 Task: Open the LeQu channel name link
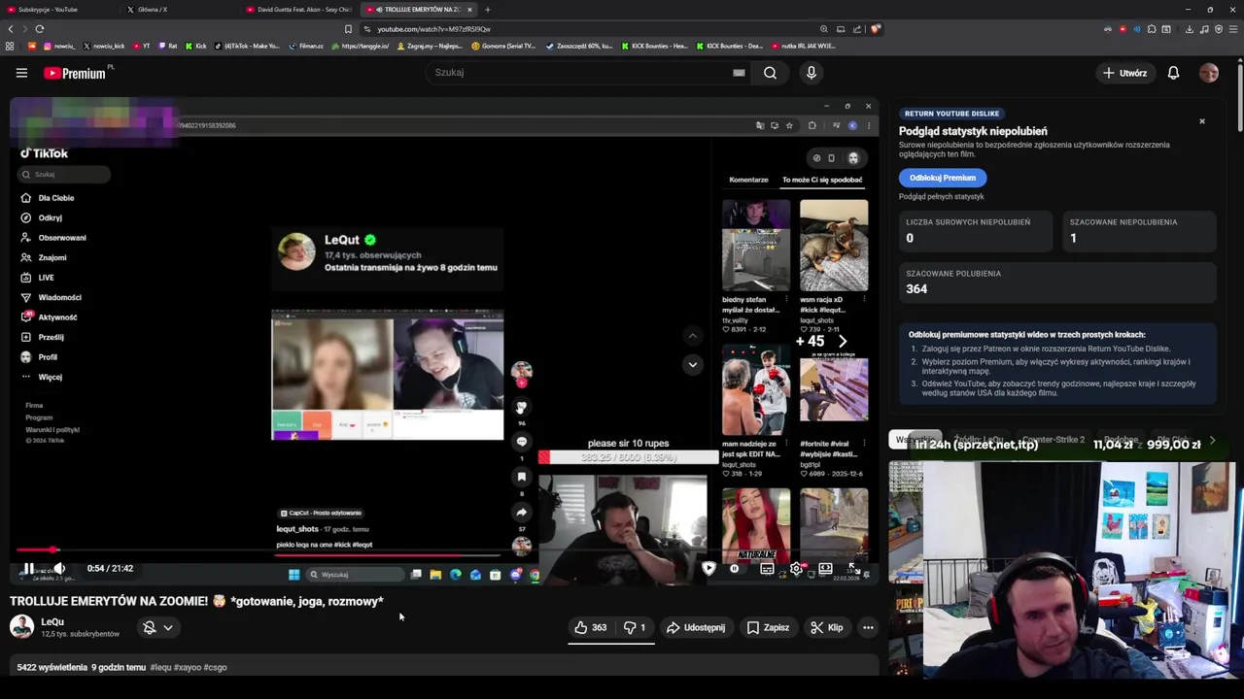(x=52, y=621)
